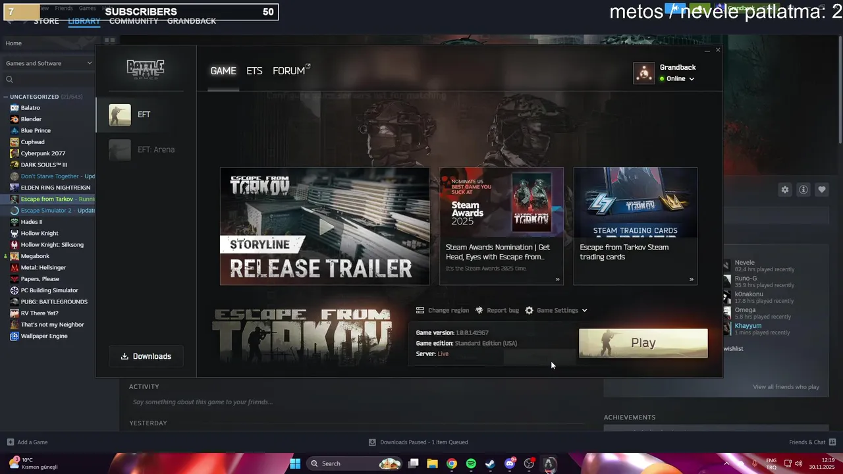
Task: Expand the Game Settings dropdown
Action: click(x=557, y=310)
